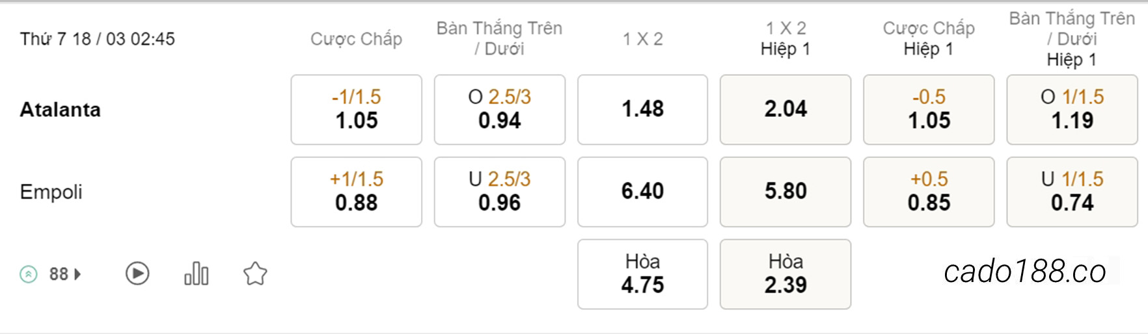Open the match statistics bar chart icon

coord(197,274)
